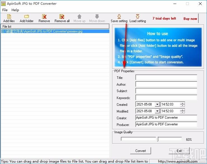Click the Load setting icon

tap(138, 17)
